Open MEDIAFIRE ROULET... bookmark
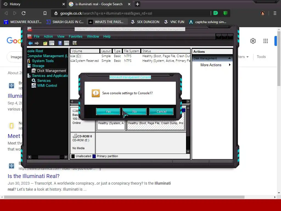Screen dimensions: 281x211 point(23,22)
